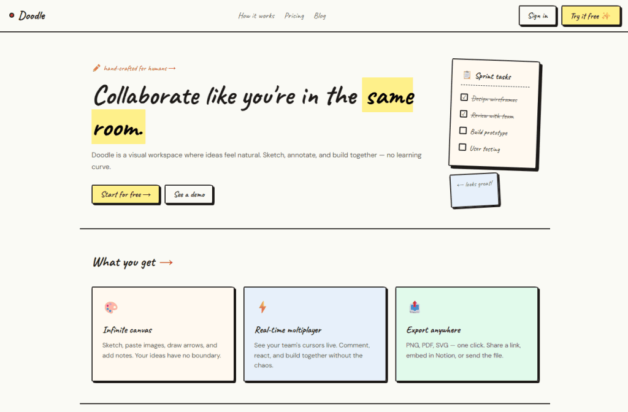The height and width of the screenshot is (412, 628).
Task: Click the Start for free button
Action: click(x=126, y=194)
